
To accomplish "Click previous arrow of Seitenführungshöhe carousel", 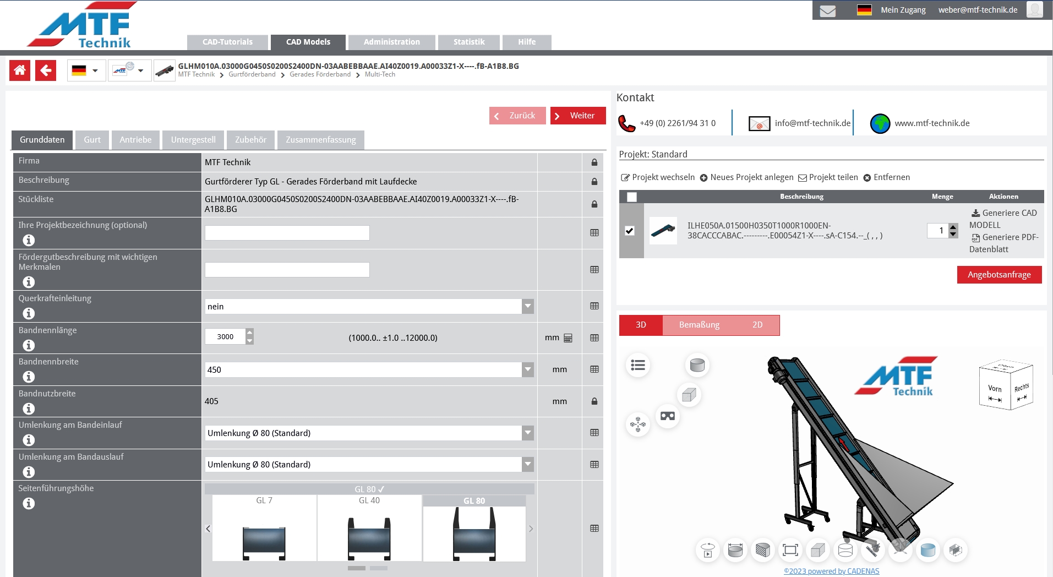I will [208, 529].
